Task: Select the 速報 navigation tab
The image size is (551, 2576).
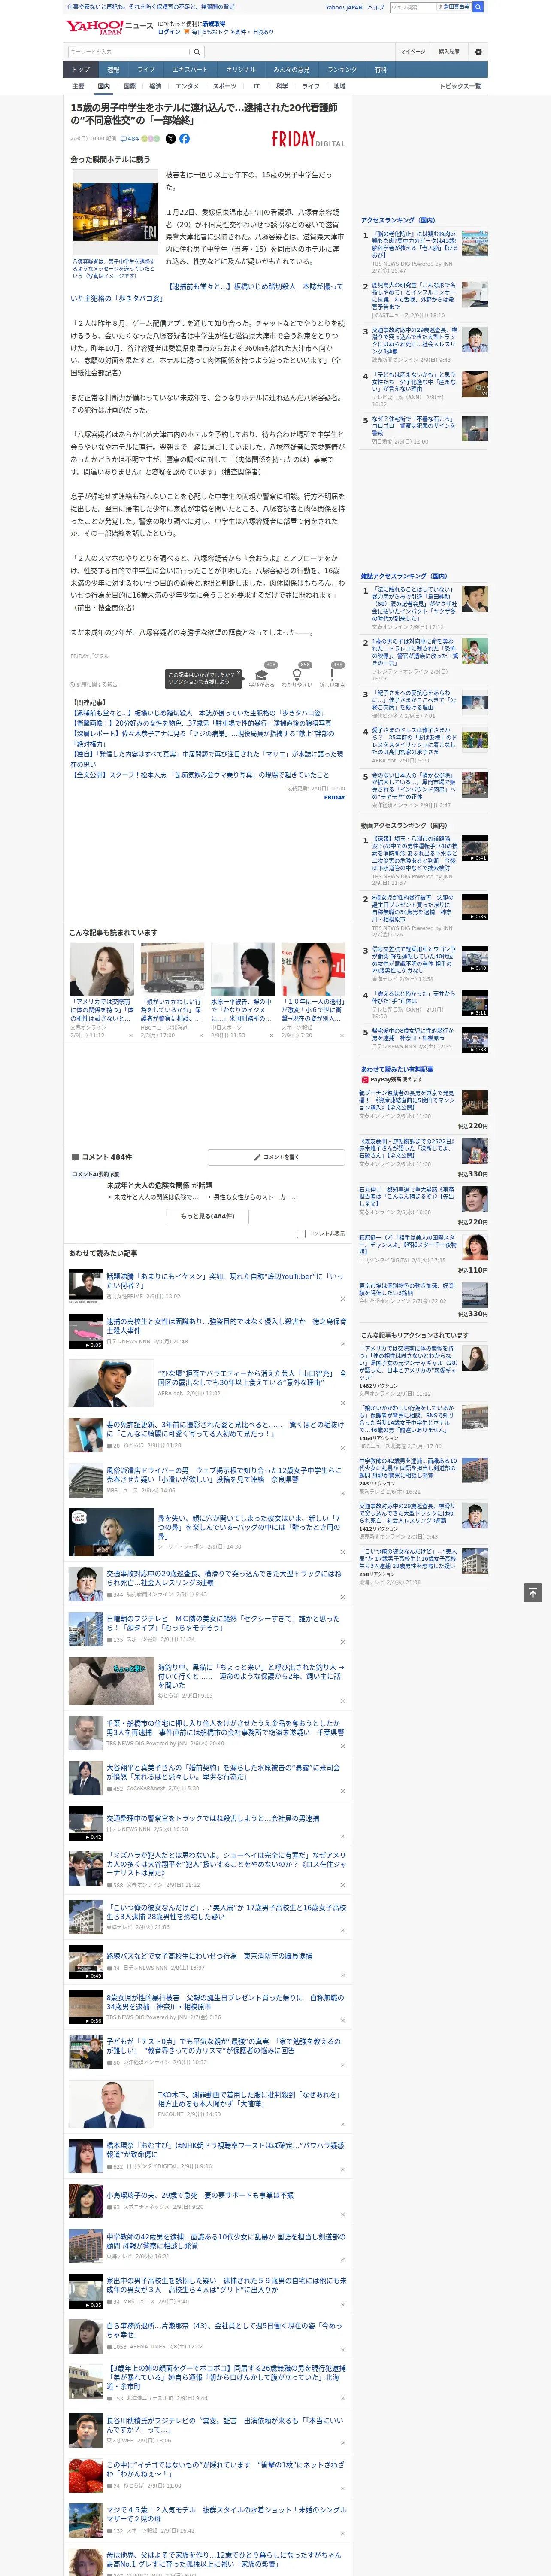Action: [x=113, y=70]
